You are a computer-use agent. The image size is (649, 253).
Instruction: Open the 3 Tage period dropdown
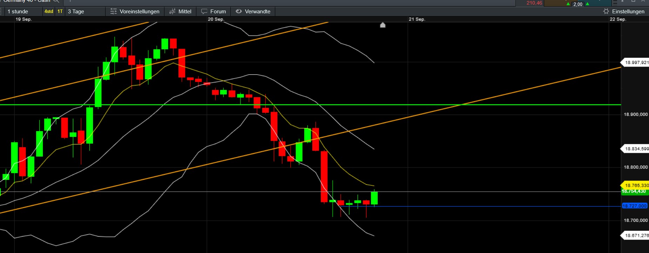pos(85,12)
